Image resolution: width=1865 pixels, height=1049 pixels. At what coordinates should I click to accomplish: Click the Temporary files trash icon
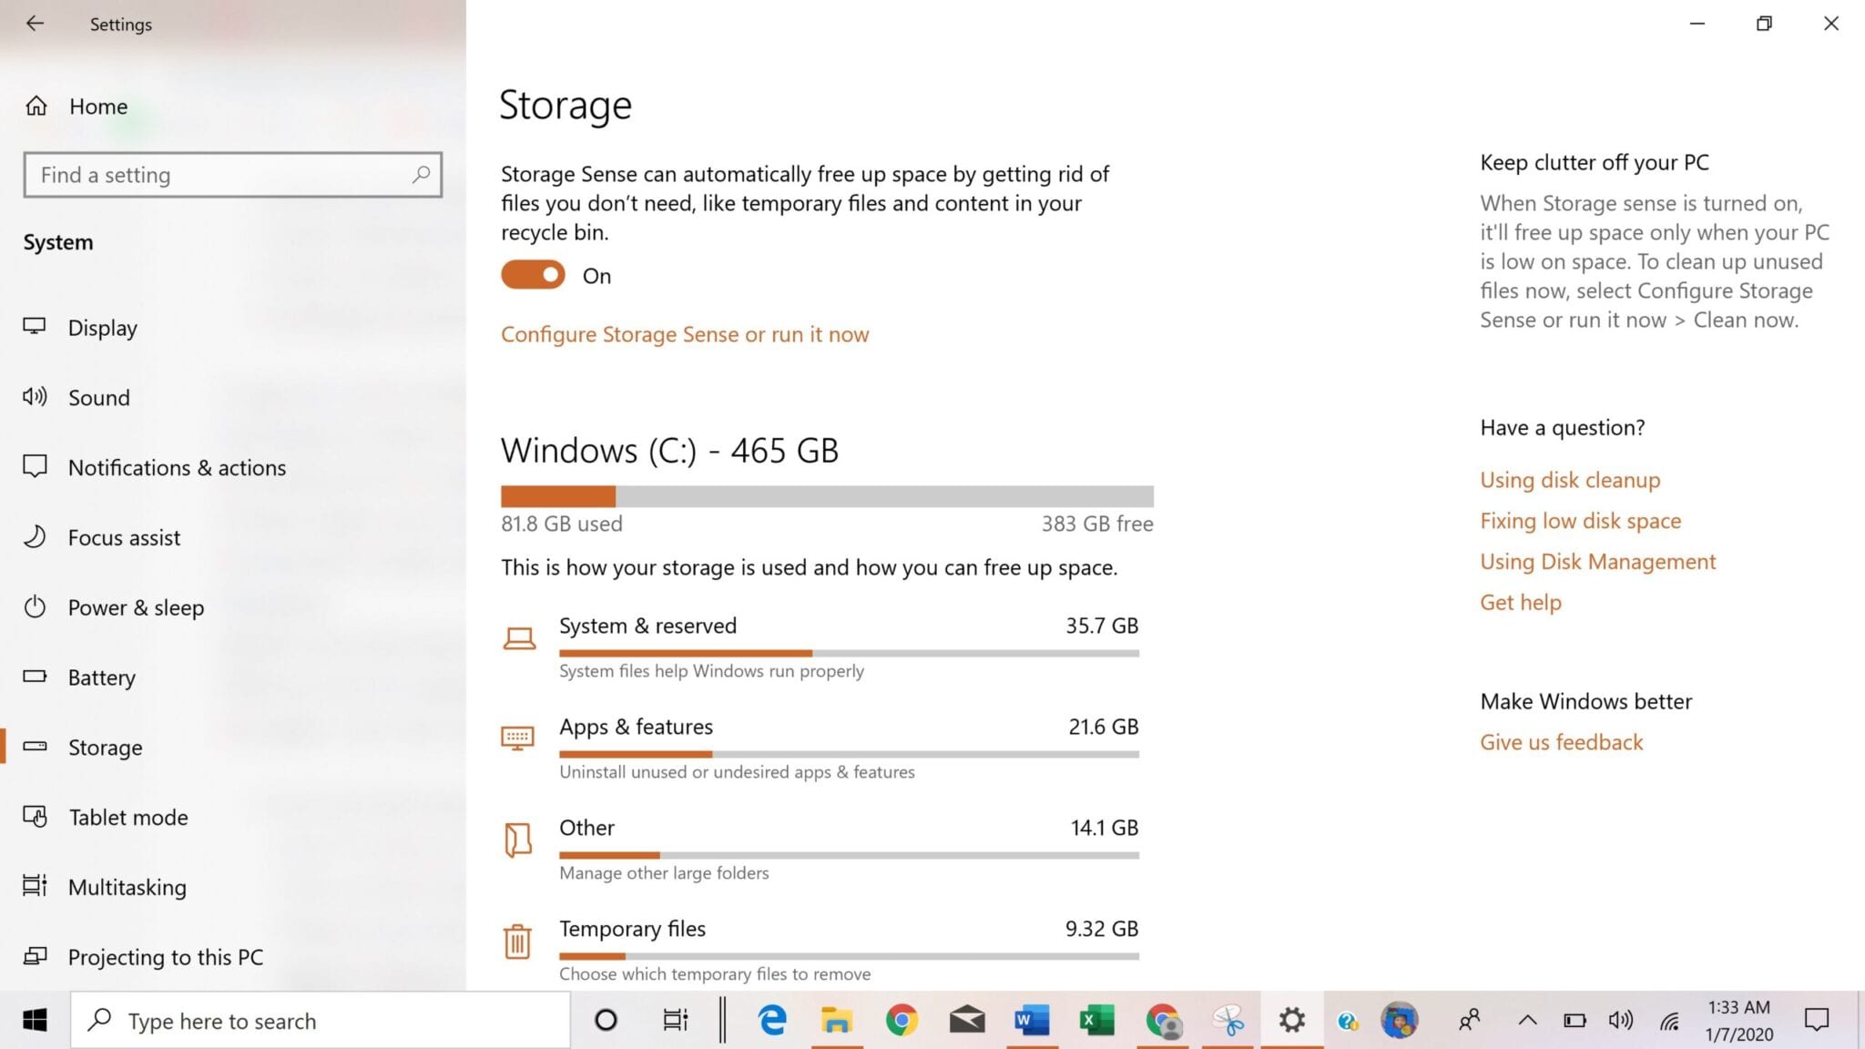pos(517,942)
